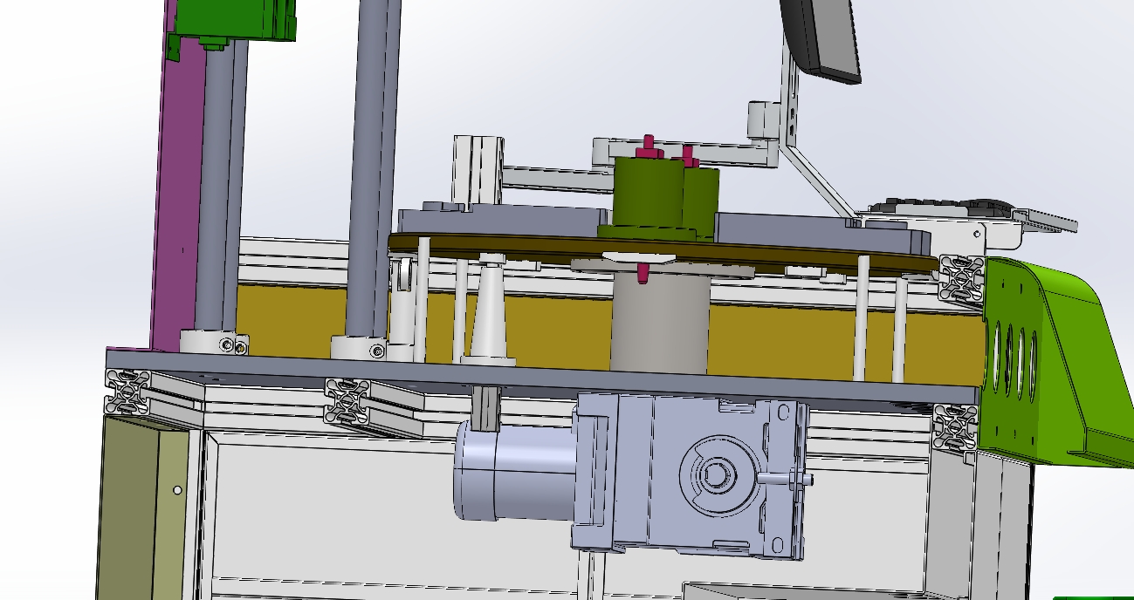Viewport: 1134px width, 600px height.
Task: Click the cylindrical motor attached to the gearbox
Action: (x=515, y=471)
